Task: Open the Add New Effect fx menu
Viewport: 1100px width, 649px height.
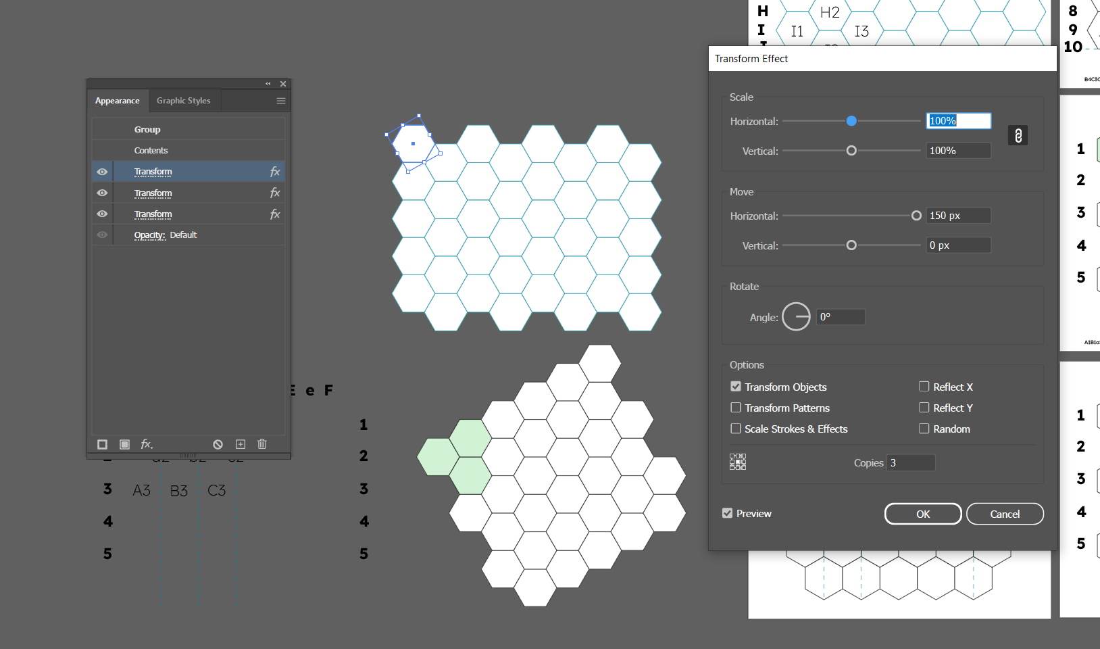Action: pyautogui.click(x=147, y=444)
